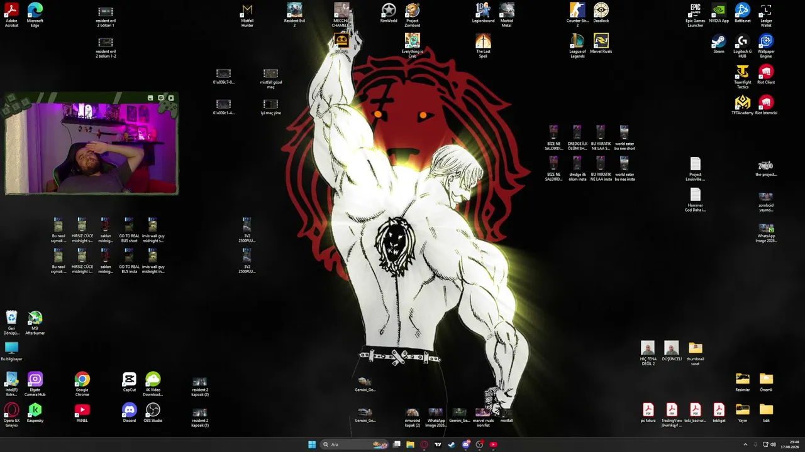The width and height of the screenshot is (805, 452).
Task: Select The Last Spell game icon
Action: point(483,46)
